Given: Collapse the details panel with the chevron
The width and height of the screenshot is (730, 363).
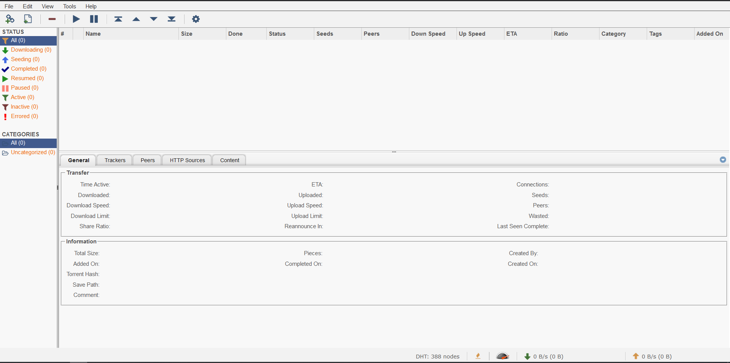Looking at the screenshot, I should [x=723, y=160].
